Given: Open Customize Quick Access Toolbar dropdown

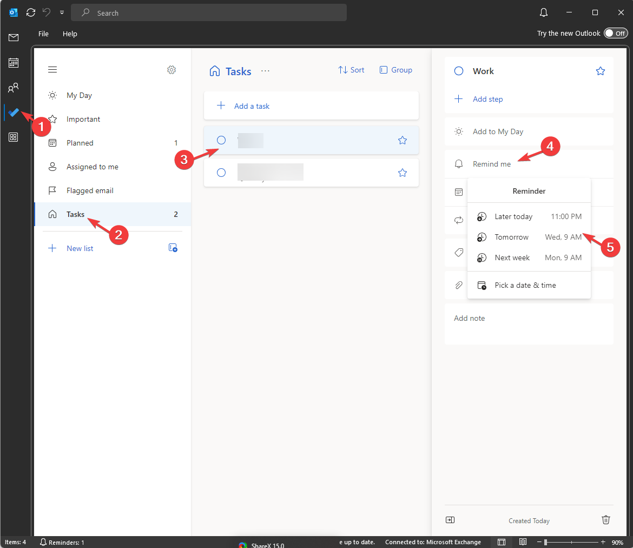Looking at the screenshot, I should coord(61,12).
